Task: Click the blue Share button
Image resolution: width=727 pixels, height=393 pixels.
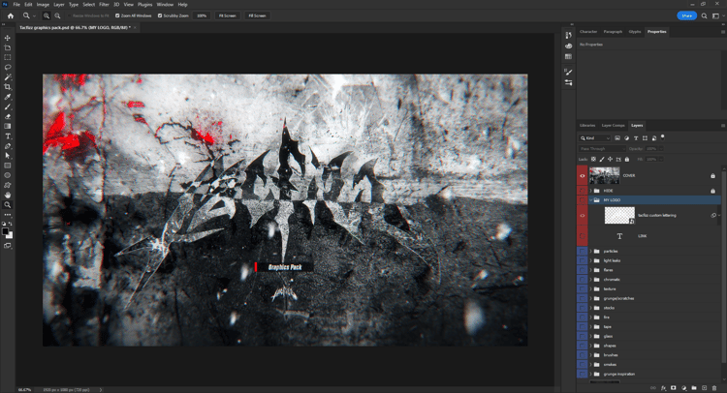Action: click(x=686, y=15)
